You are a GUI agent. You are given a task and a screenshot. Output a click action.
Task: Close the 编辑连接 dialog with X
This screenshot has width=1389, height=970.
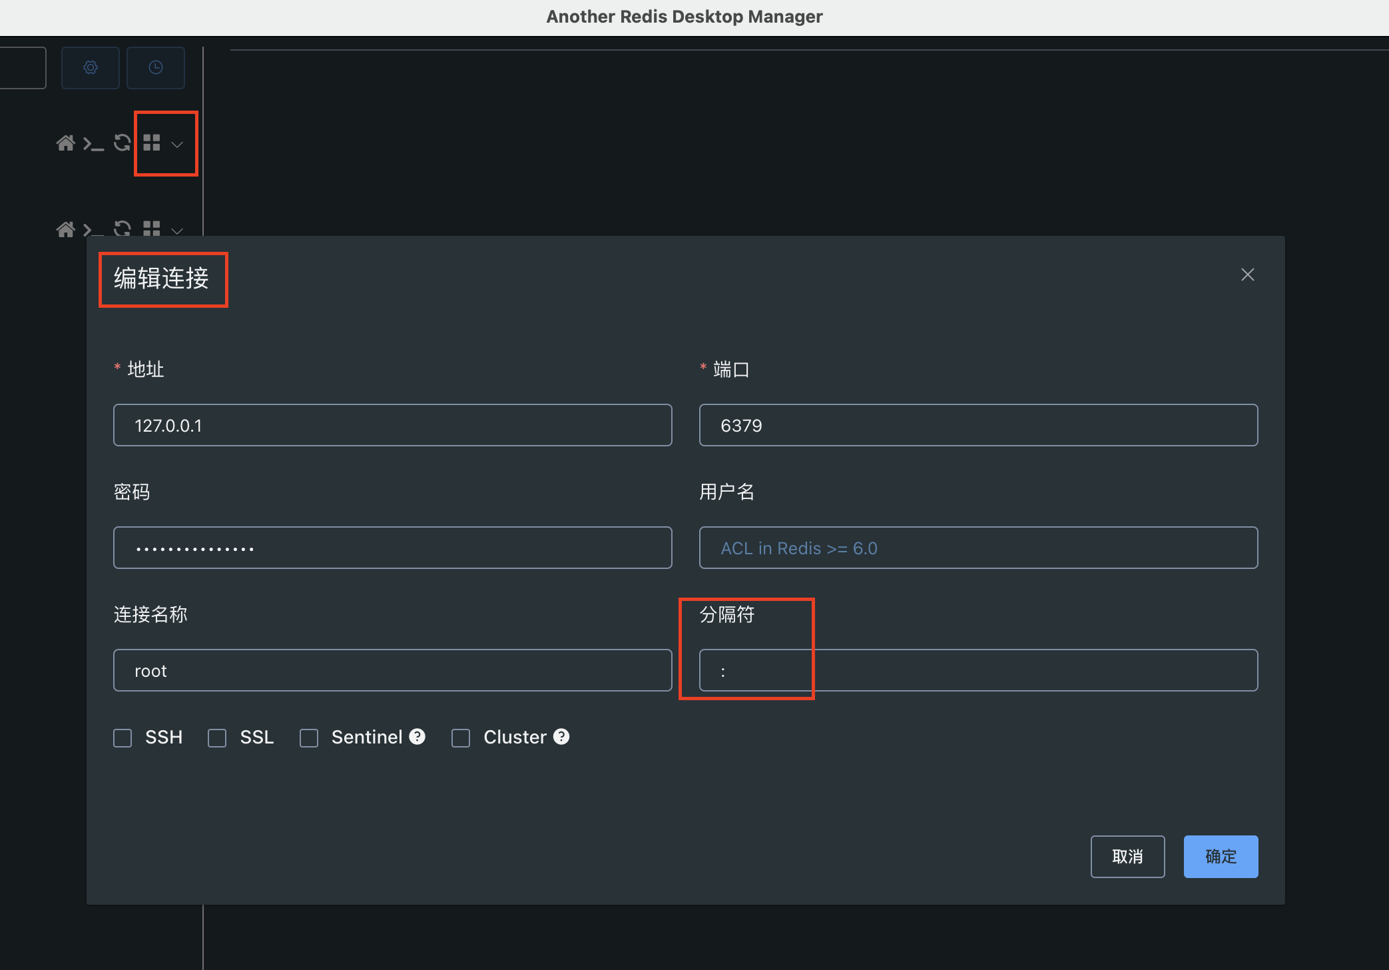1247,274
